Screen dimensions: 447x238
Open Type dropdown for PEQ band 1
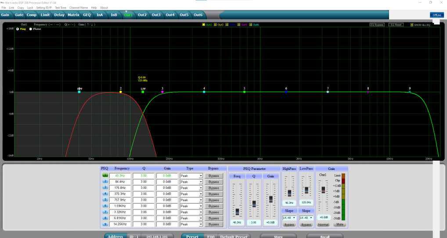coord(201,176)
